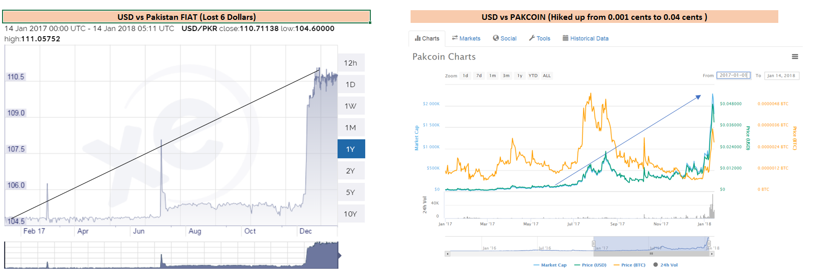Click the From date input field
813x276 pixels.
(x=733, y=75)
